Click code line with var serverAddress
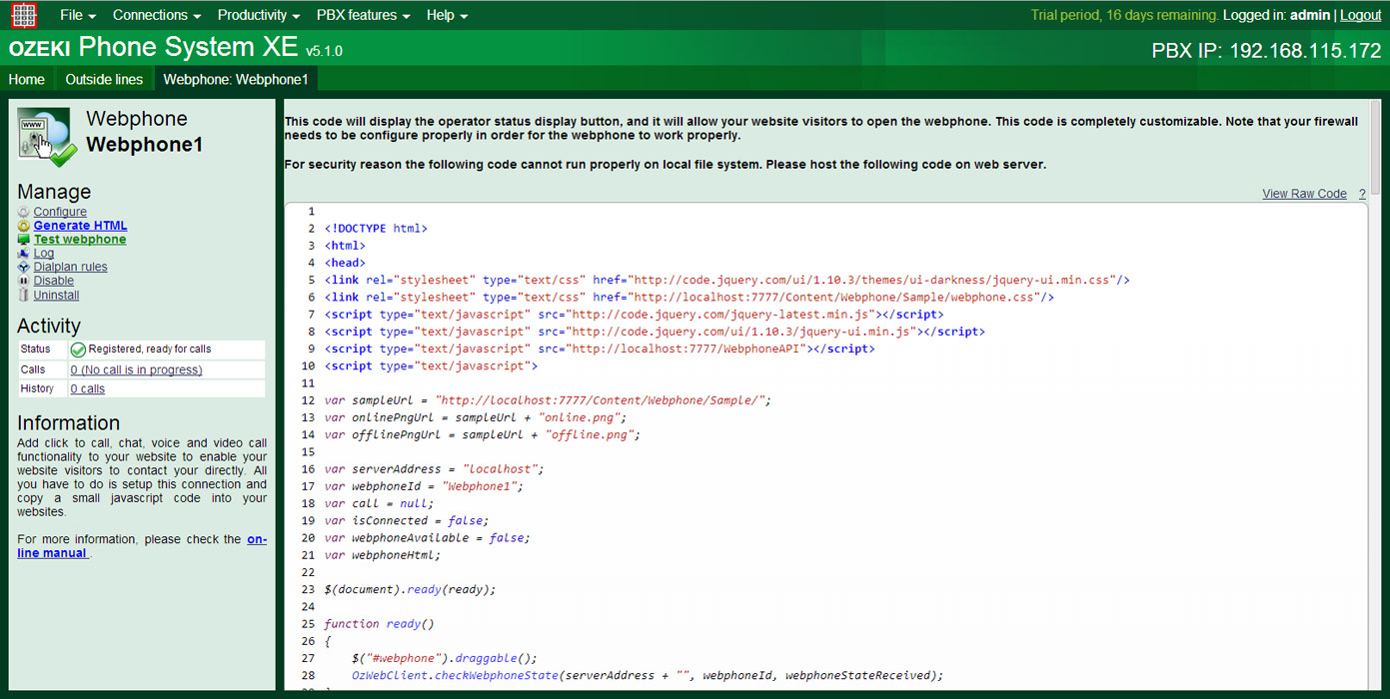 (x=434, y=469)
